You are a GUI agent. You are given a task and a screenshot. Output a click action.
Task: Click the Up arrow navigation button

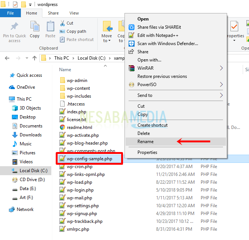35,58
